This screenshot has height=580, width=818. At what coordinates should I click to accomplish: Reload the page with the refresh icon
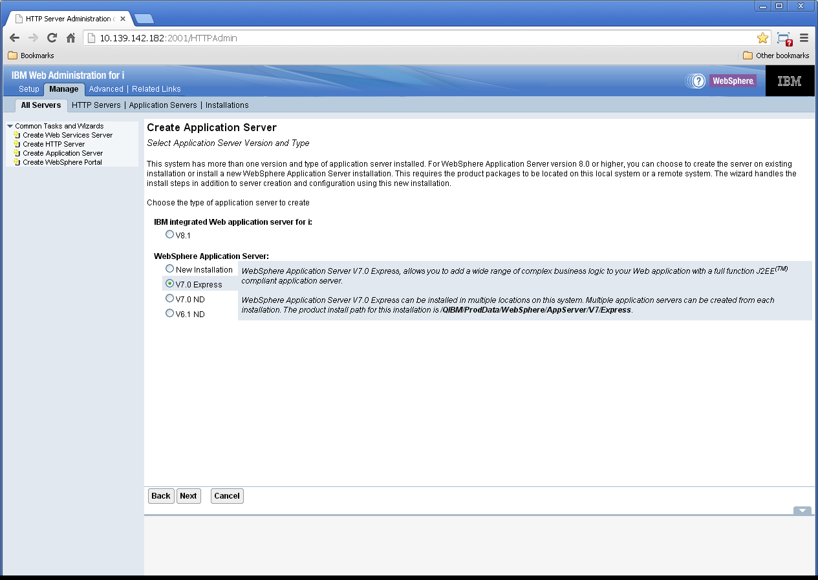point(52,38)
